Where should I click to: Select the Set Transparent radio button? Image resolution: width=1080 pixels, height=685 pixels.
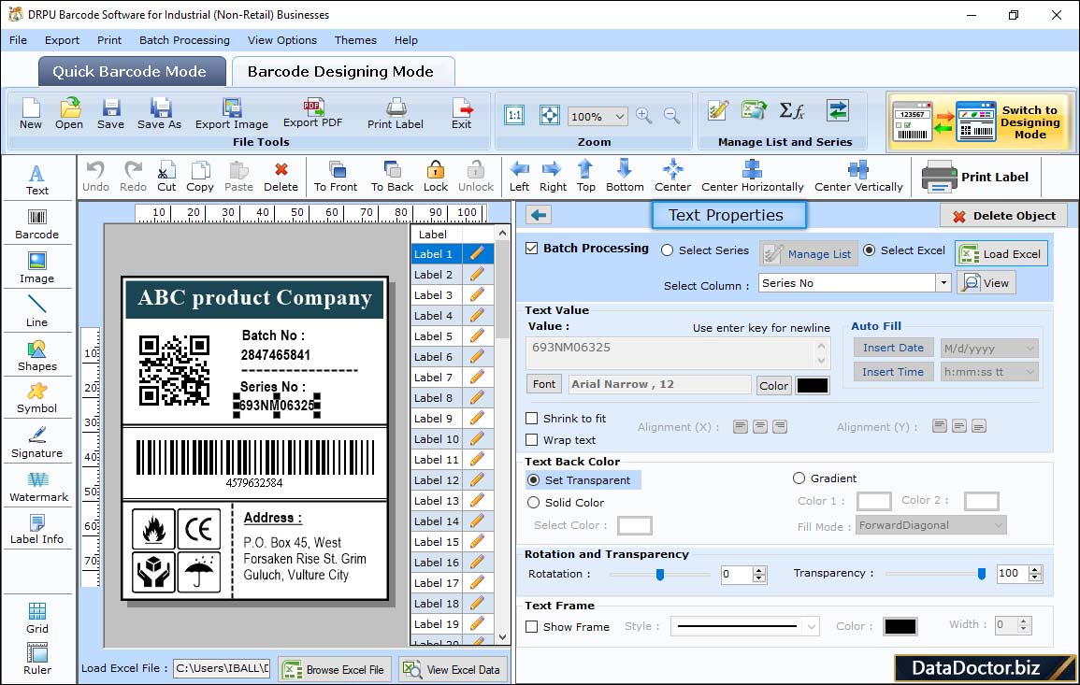(533, 479)
